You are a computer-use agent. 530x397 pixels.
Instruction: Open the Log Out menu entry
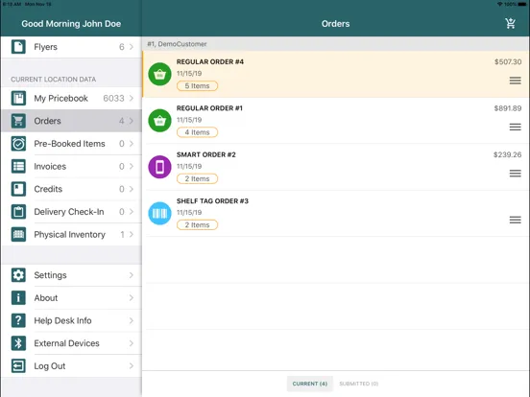[x=71, y=366]
